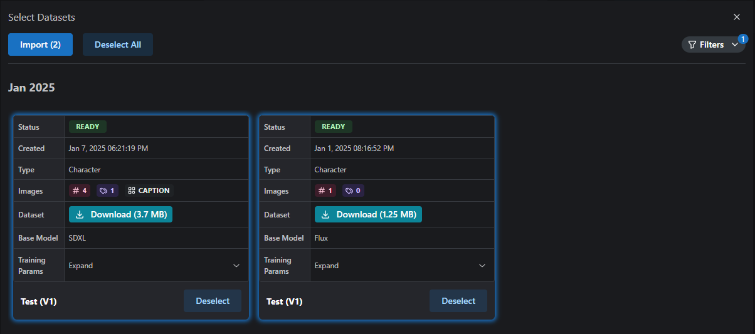Click the label count badge showing 1 on the SDXL card
The height and width of the screenshot is (334, 755).
[x=107, y=190]
